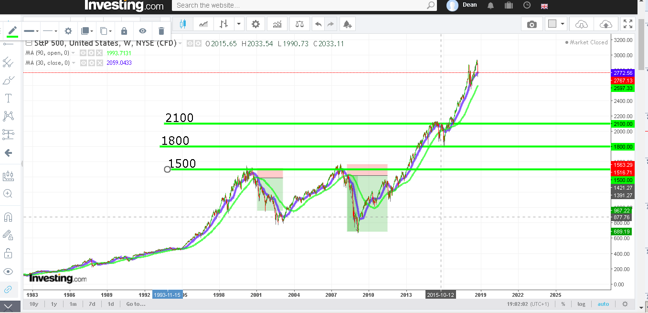The width and height of the screenshot is (648, 313).
Task: Select bars chart style icon
Action: (x=223, y=24)
